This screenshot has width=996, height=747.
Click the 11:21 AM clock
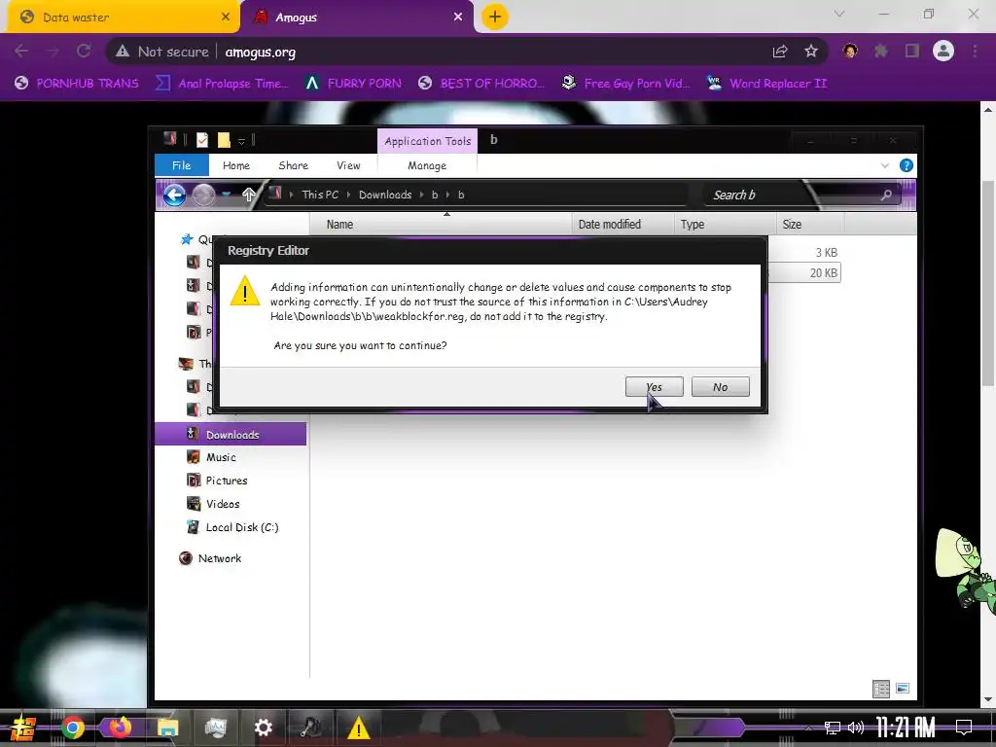click(906, 728)
